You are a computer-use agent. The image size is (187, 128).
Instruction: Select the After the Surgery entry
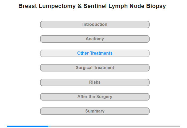click(95, 97)
